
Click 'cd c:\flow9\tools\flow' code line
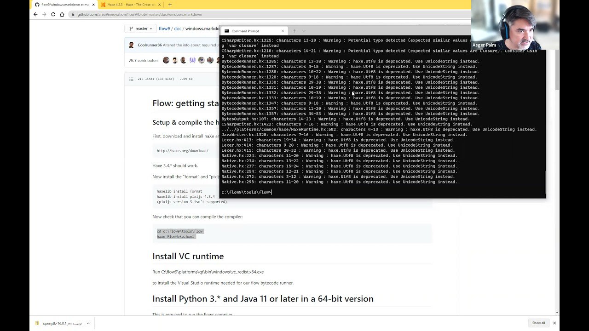[x=180, y=231]
